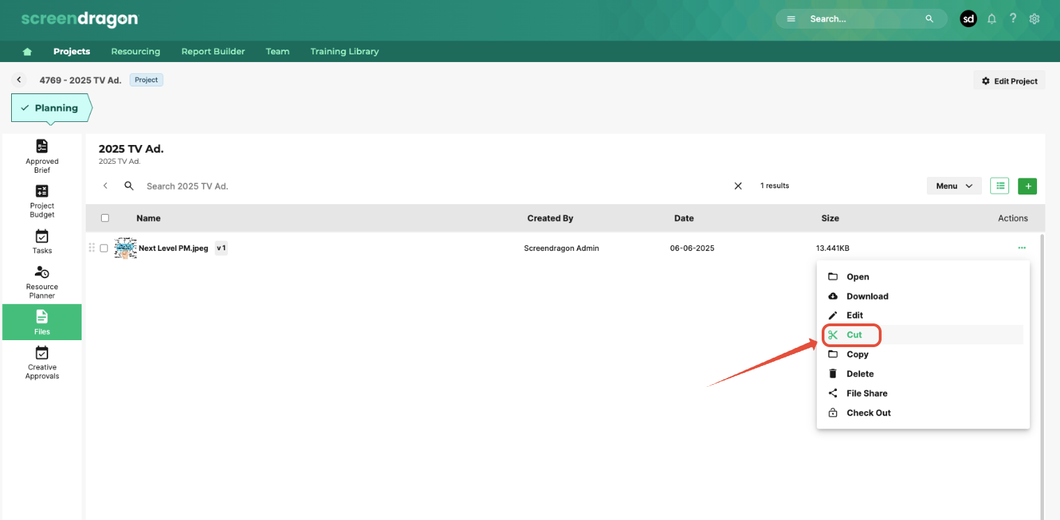Click the Next Level PM.jpeg file name
The image size is (1060, 520).
[174, 248]
